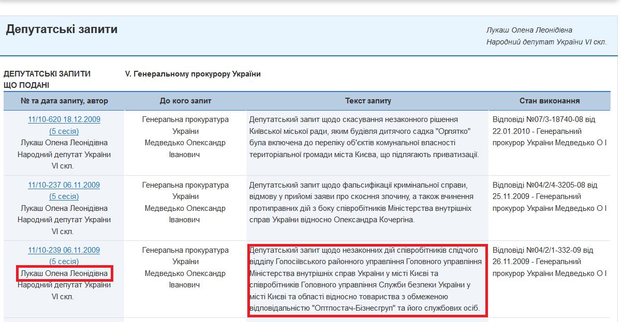Click the "№ та дата запиту, автор" column header
The image size is (638, 322).
64,101
